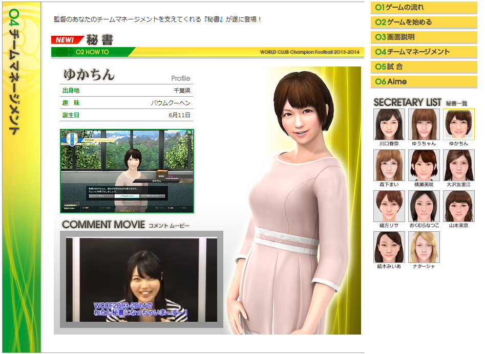Viewport: 485px width, 354px height.
Task: View 山本茉奈 secretary portrait
Action: 459,206
